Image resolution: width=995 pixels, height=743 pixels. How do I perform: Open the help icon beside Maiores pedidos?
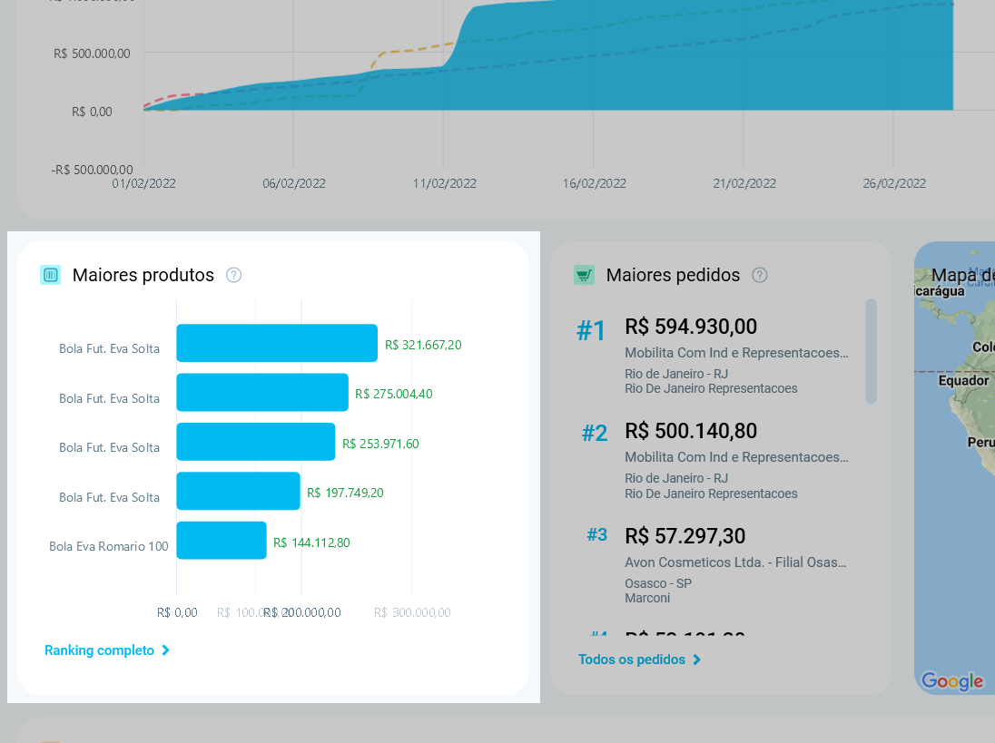click(x=760, y=275)
